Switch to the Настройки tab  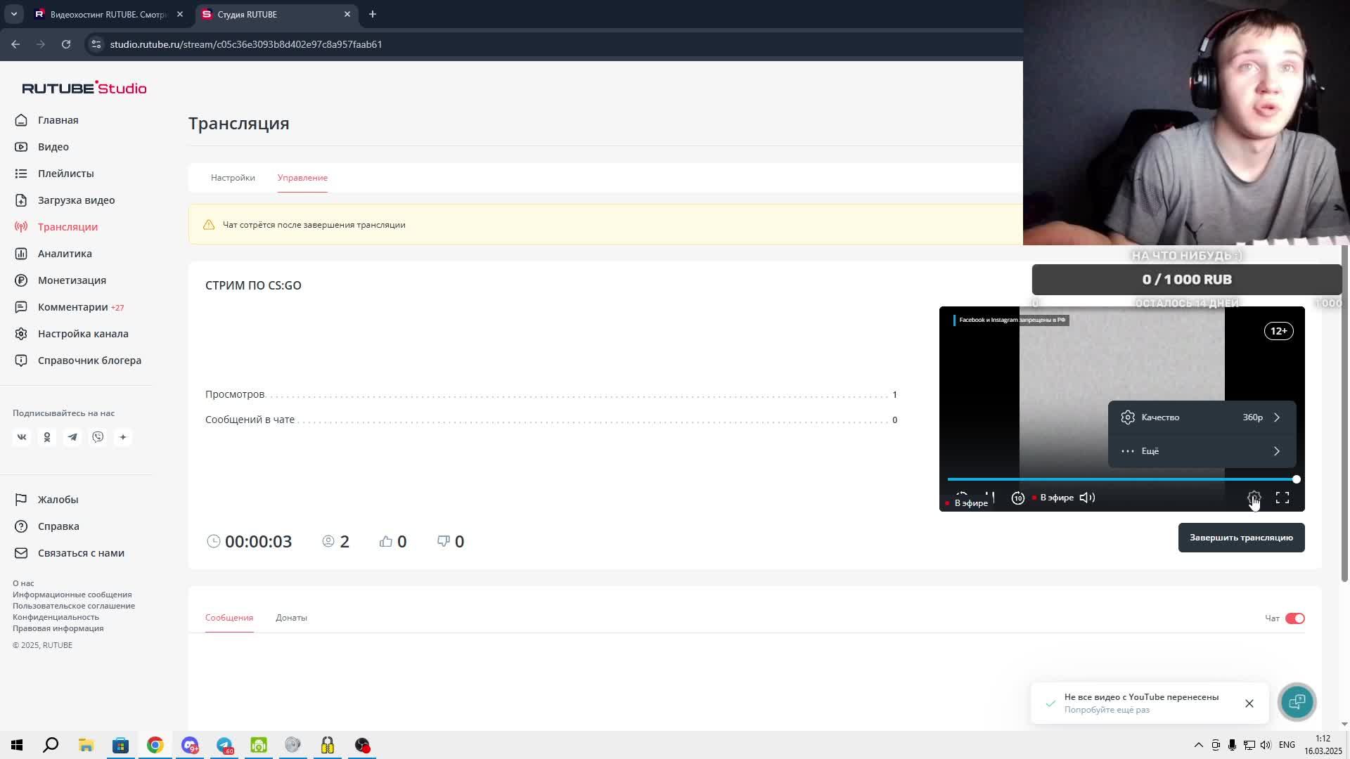233,178
